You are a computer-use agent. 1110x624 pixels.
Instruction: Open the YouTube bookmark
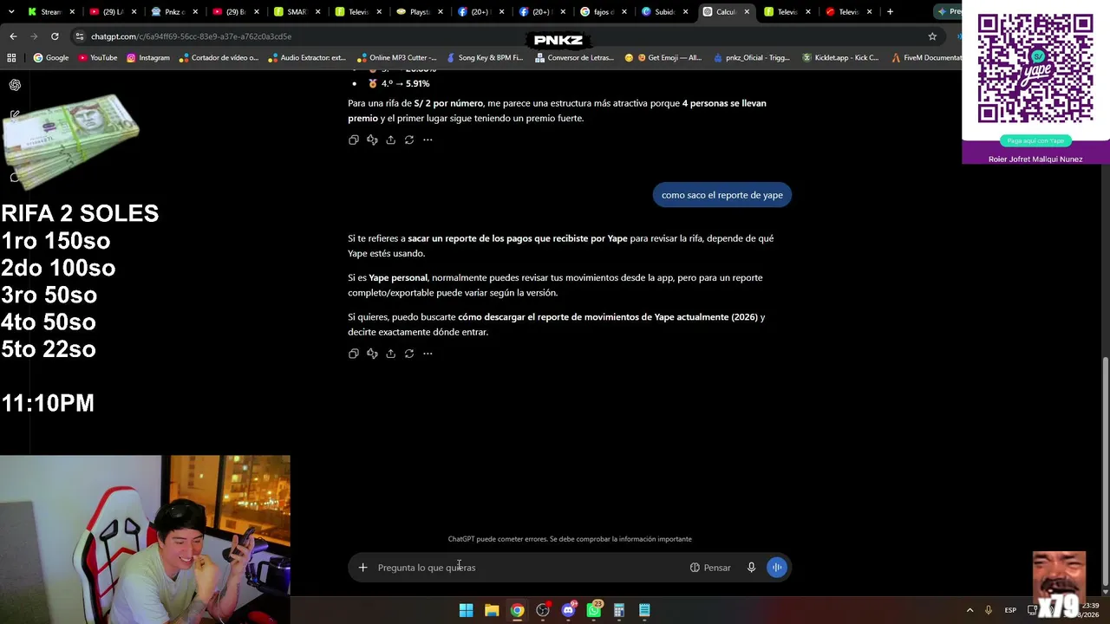tap(97, 58)
